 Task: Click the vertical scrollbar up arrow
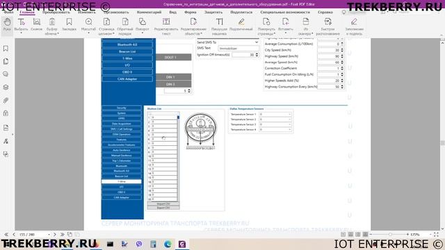tap(442, 42)
